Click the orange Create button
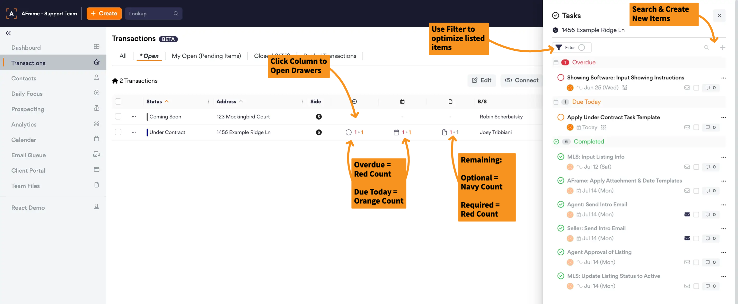Viewport: 739px width, 304px height. click(x=104, y=14)
